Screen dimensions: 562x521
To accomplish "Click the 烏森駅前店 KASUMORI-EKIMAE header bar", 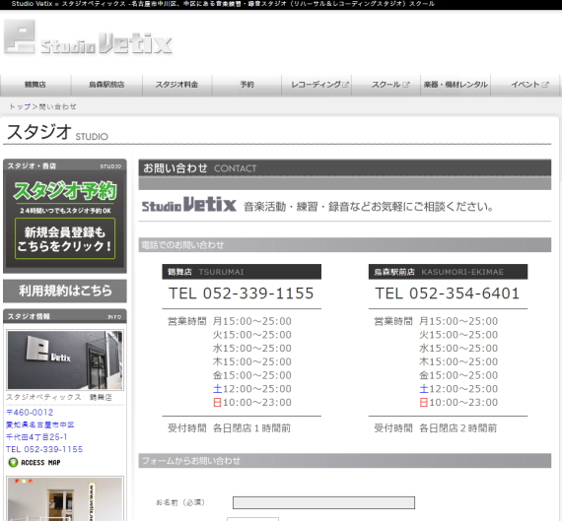I will 448,272.
